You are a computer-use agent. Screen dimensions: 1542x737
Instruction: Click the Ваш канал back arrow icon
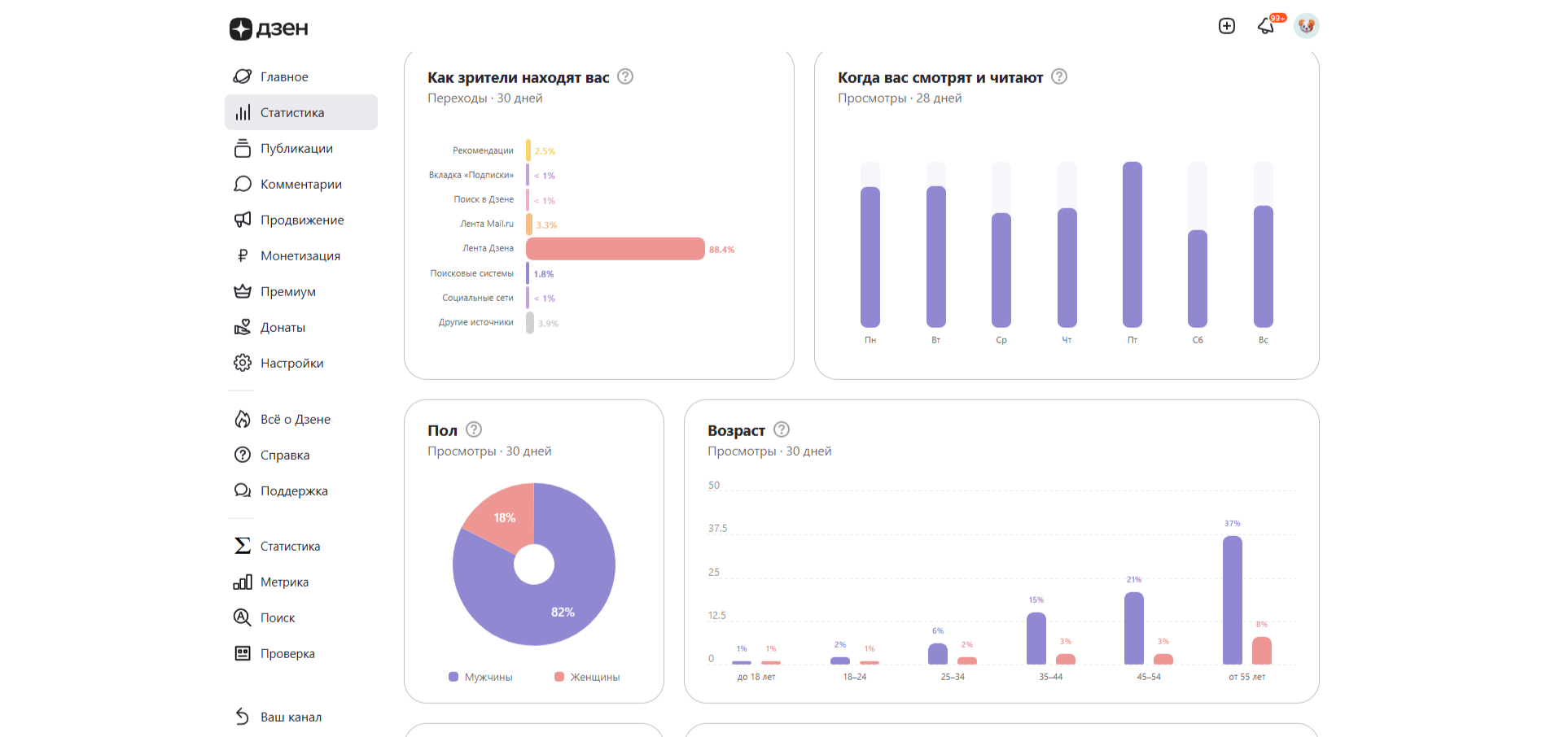pyautogui.click(x=243, y=717)
